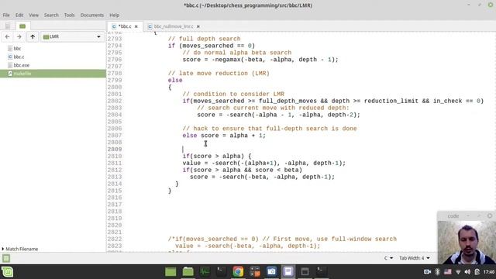Open the Edit menu

pyautogui.click(x=19, y=15)
